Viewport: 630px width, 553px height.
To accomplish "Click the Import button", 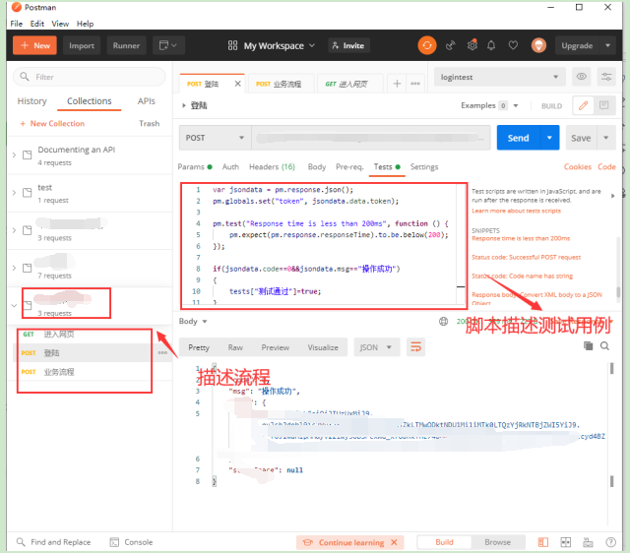I will tap(82, 45).
